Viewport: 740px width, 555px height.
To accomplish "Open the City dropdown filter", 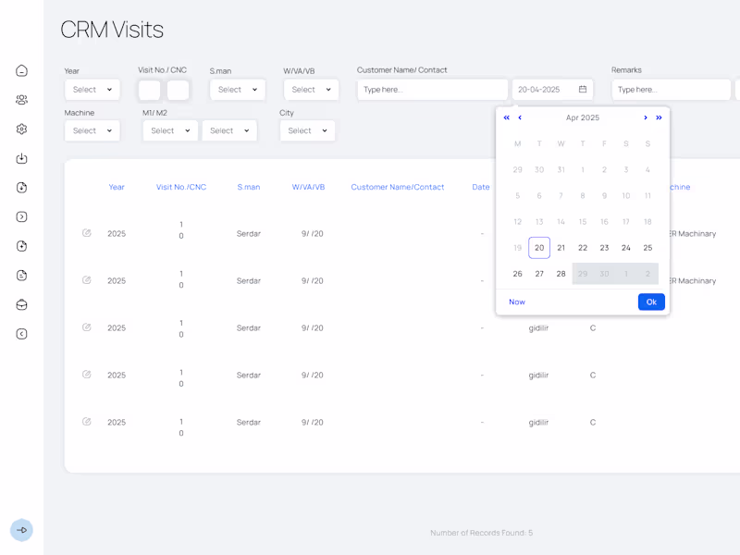I will 307,130.
